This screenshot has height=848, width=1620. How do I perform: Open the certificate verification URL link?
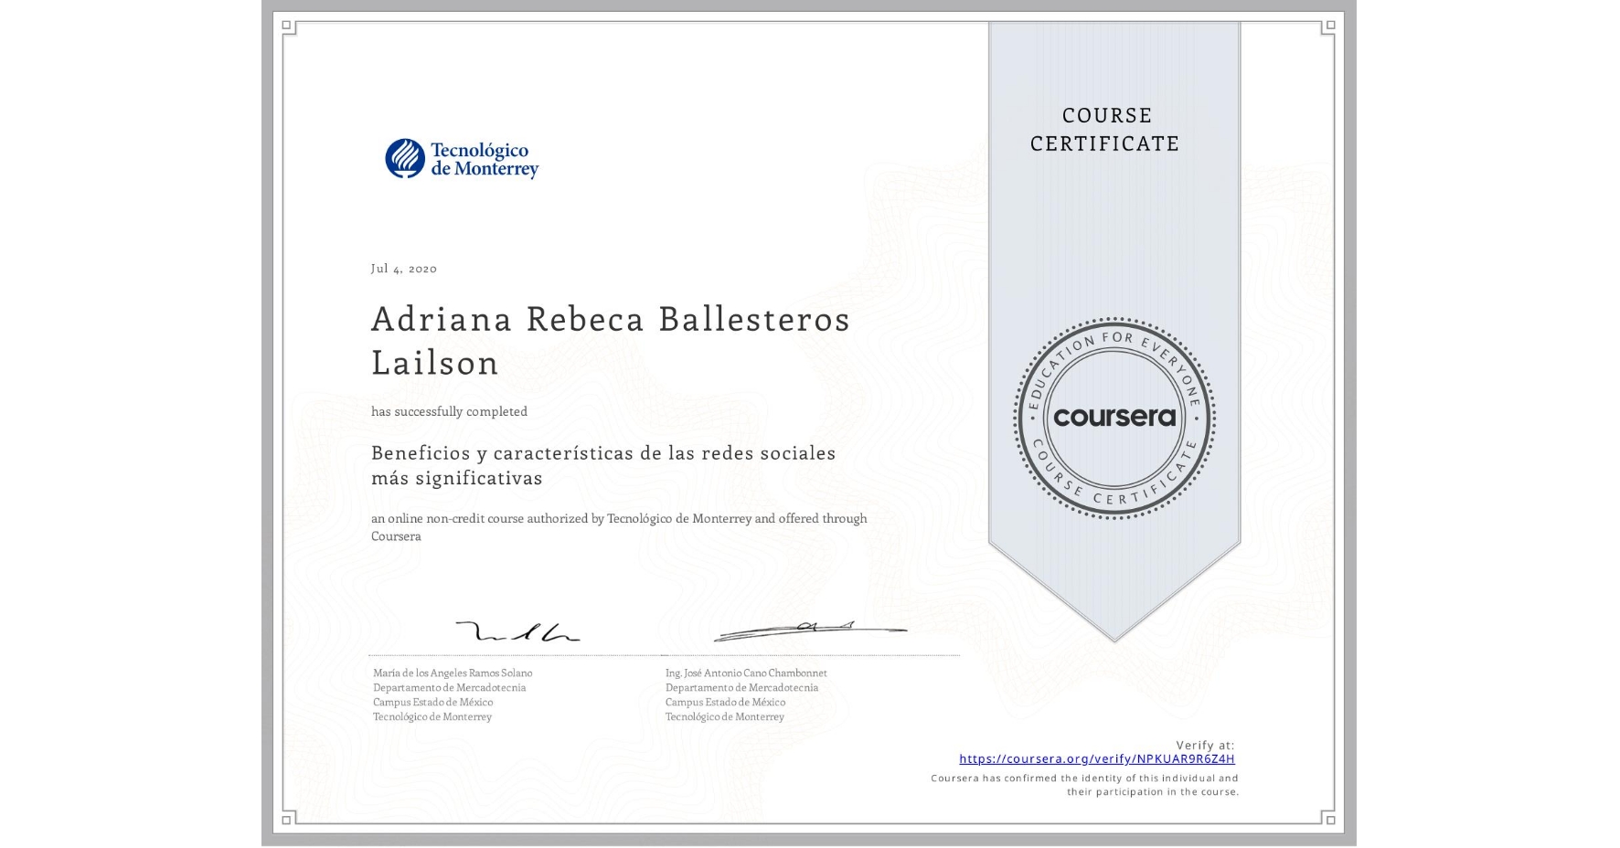point(1096,758)
